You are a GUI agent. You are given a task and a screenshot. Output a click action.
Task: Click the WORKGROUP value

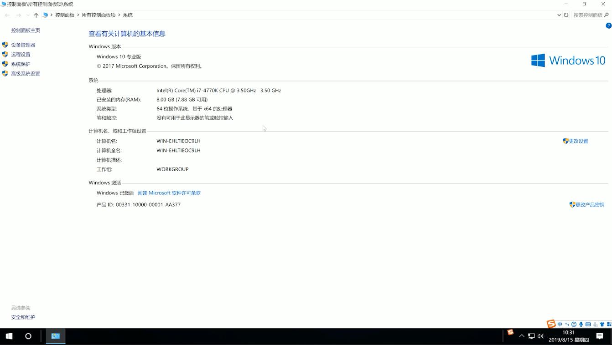(172, 169)
